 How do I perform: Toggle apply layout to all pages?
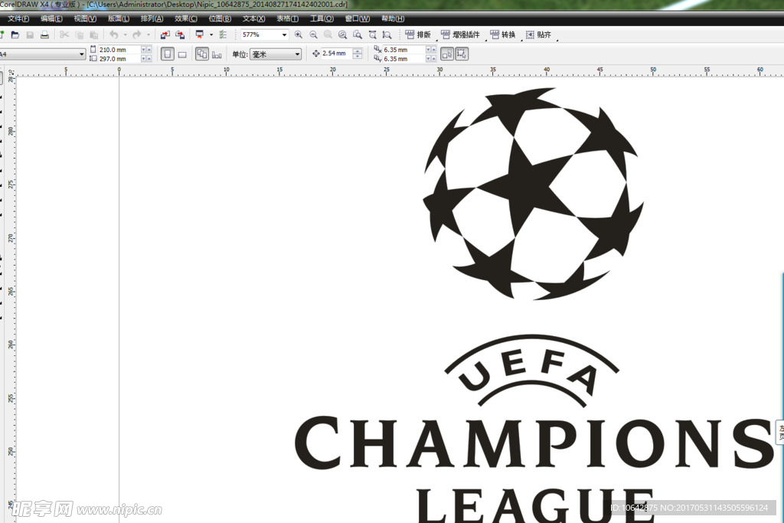[x=201, y=54]
